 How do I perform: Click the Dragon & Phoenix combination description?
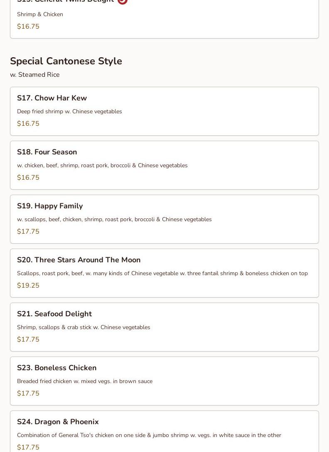(149, 435)
